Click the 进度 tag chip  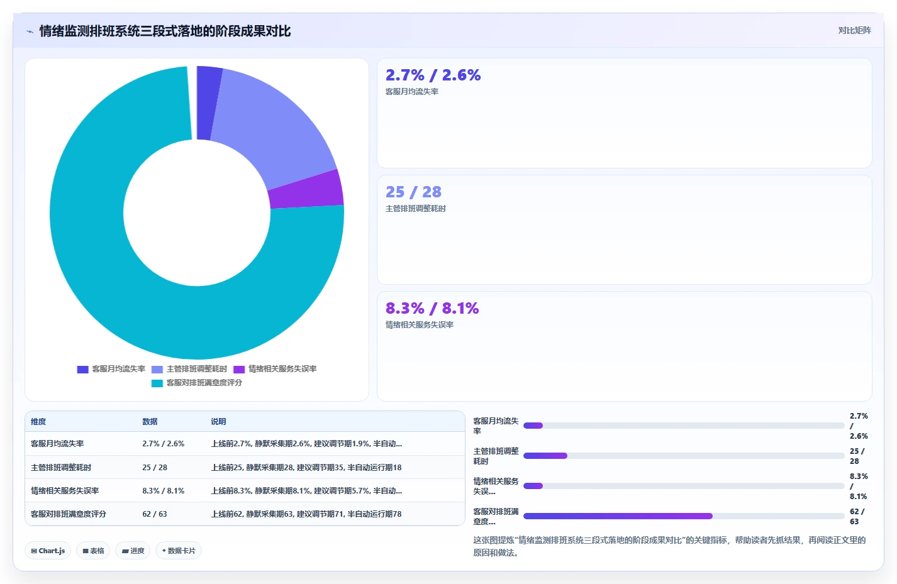point(133,551)
